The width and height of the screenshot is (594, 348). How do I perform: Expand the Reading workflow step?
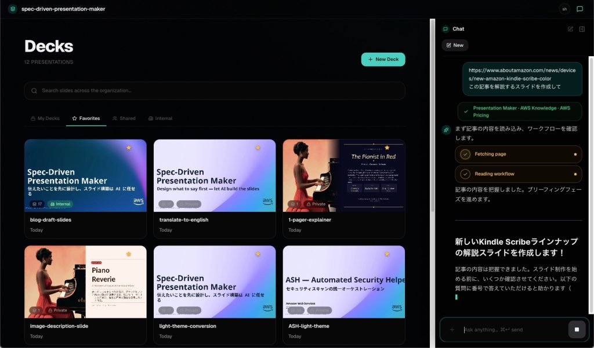point(518,174)
